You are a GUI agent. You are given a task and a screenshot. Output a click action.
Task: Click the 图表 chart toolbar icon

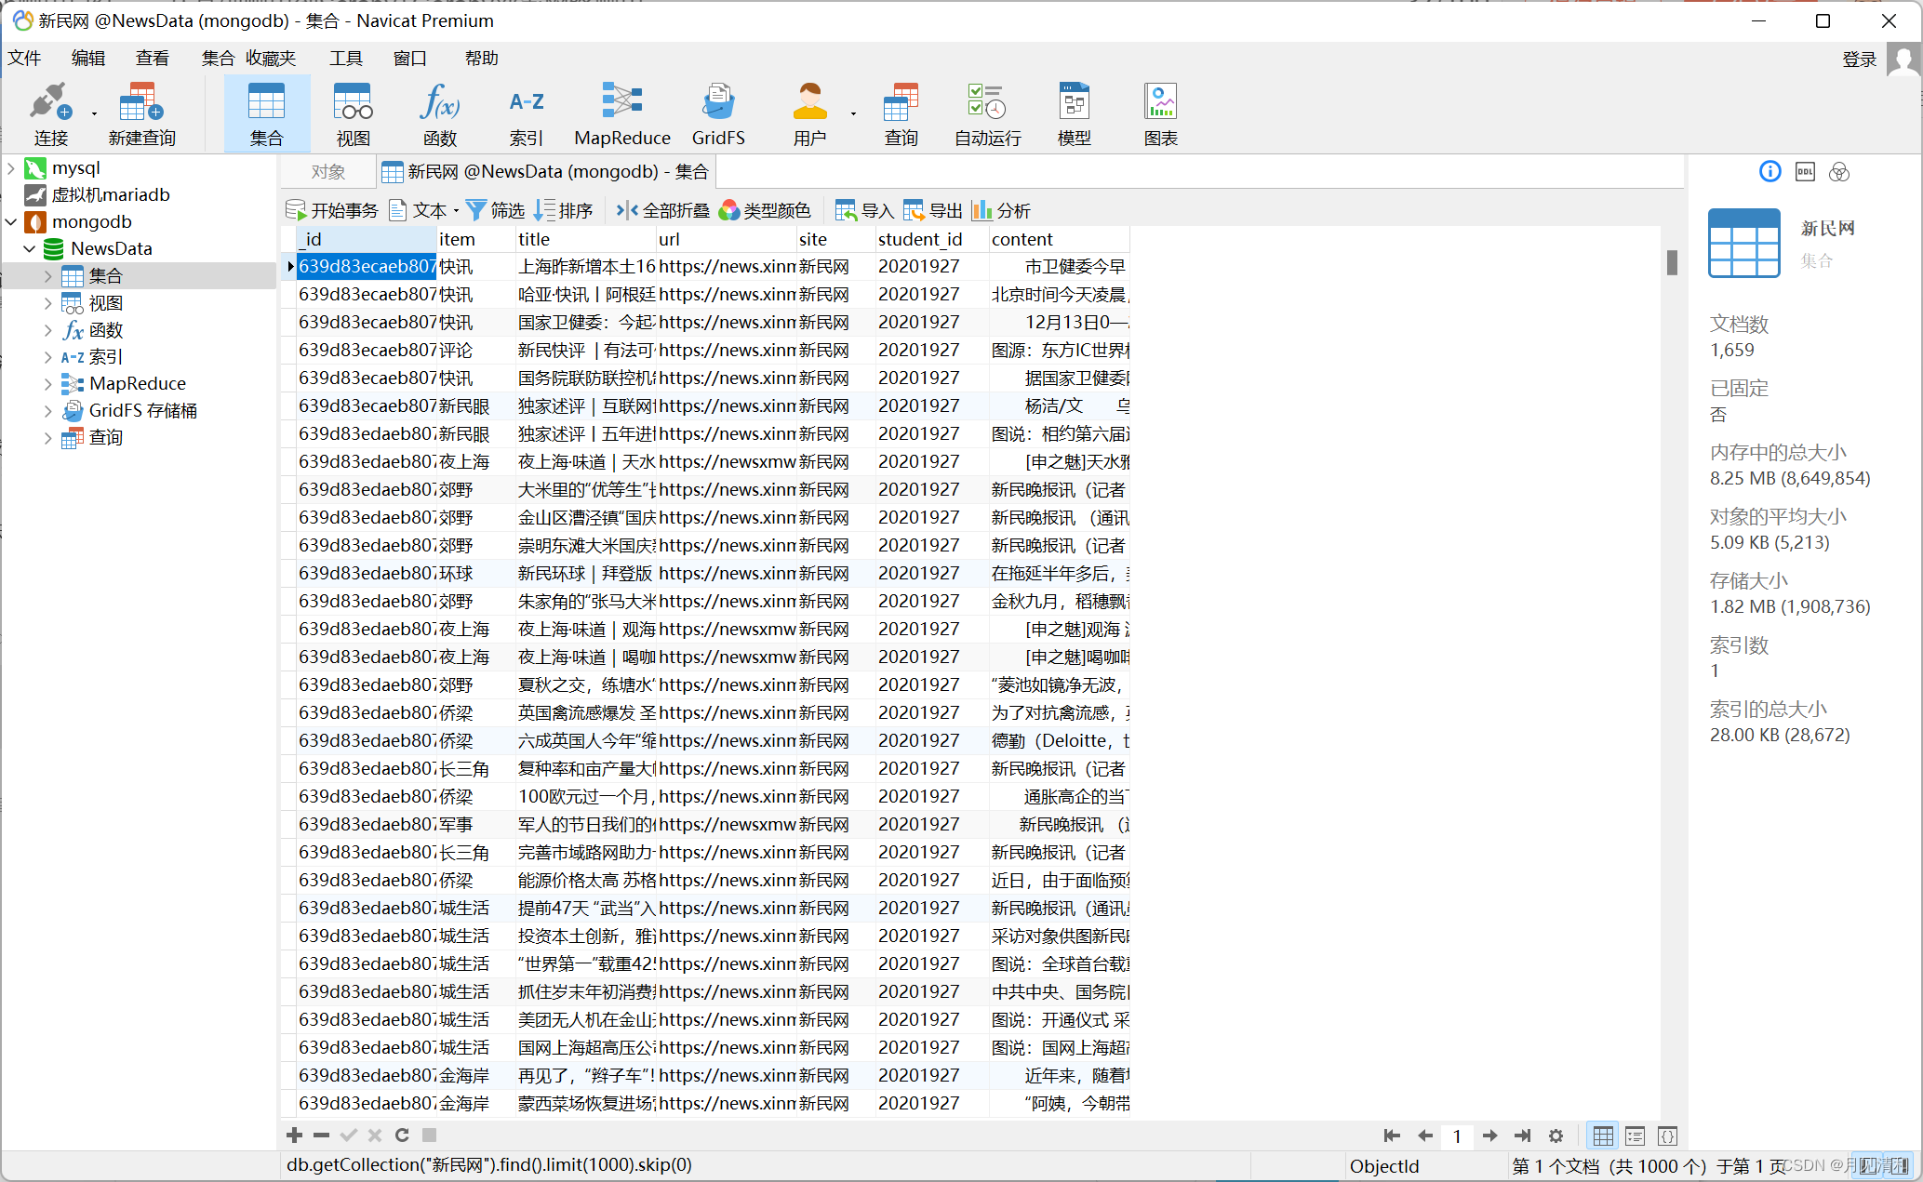1161,113
